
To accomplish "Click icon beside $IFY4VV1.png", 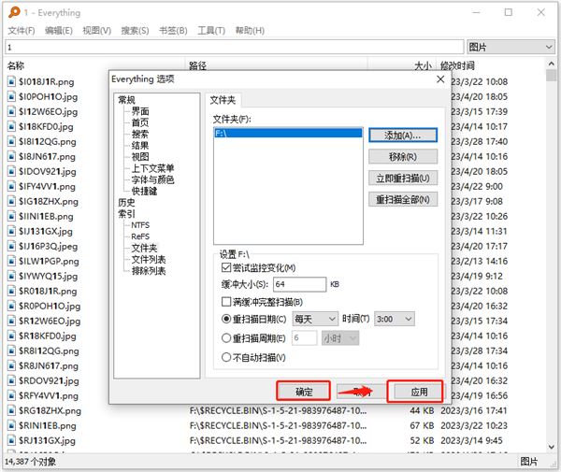I will [12, 187].
